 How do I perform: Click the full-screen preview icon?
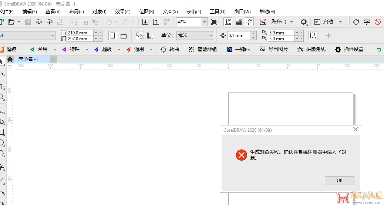coord(214,22)
